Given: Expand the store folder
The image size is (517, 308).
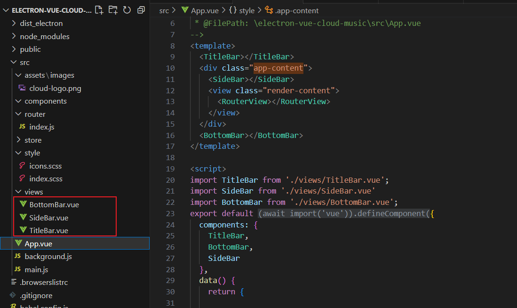Looking at the screenshot, I should click(x=18, y=140).
